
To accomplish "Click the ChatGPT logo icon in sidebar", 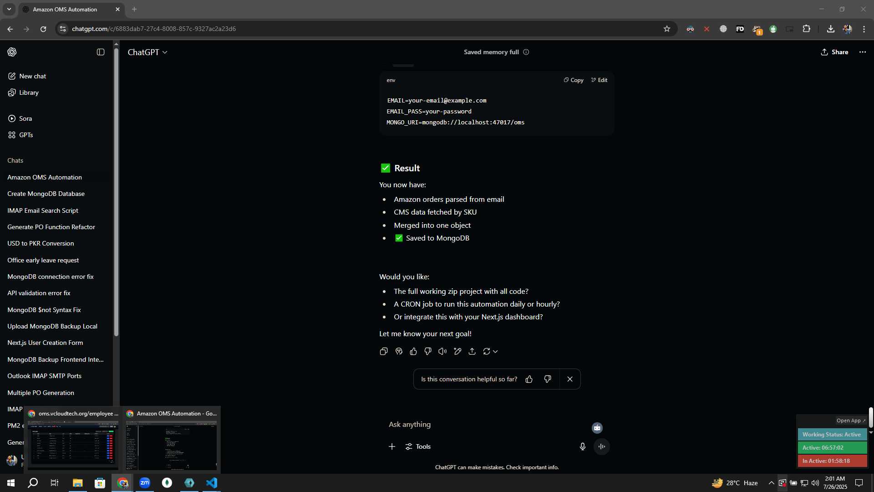I will click(x=12, y=52).
